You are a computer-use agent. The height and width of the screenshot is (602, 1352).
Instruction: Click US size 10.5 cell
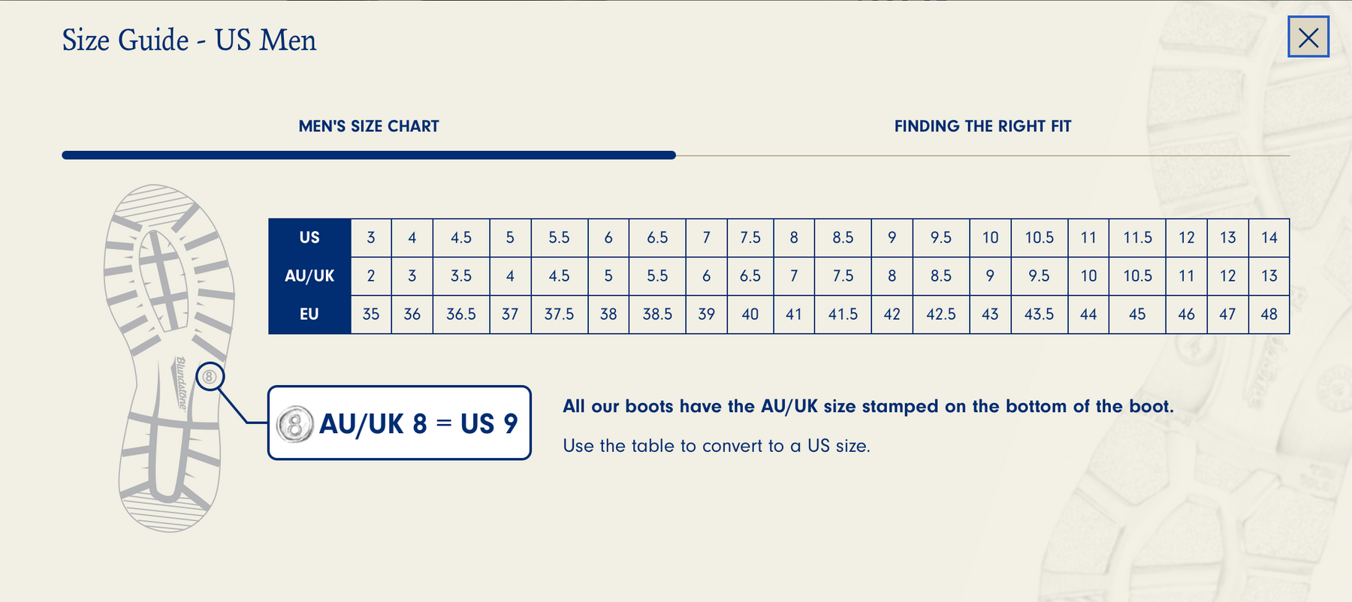(1039, 238)
